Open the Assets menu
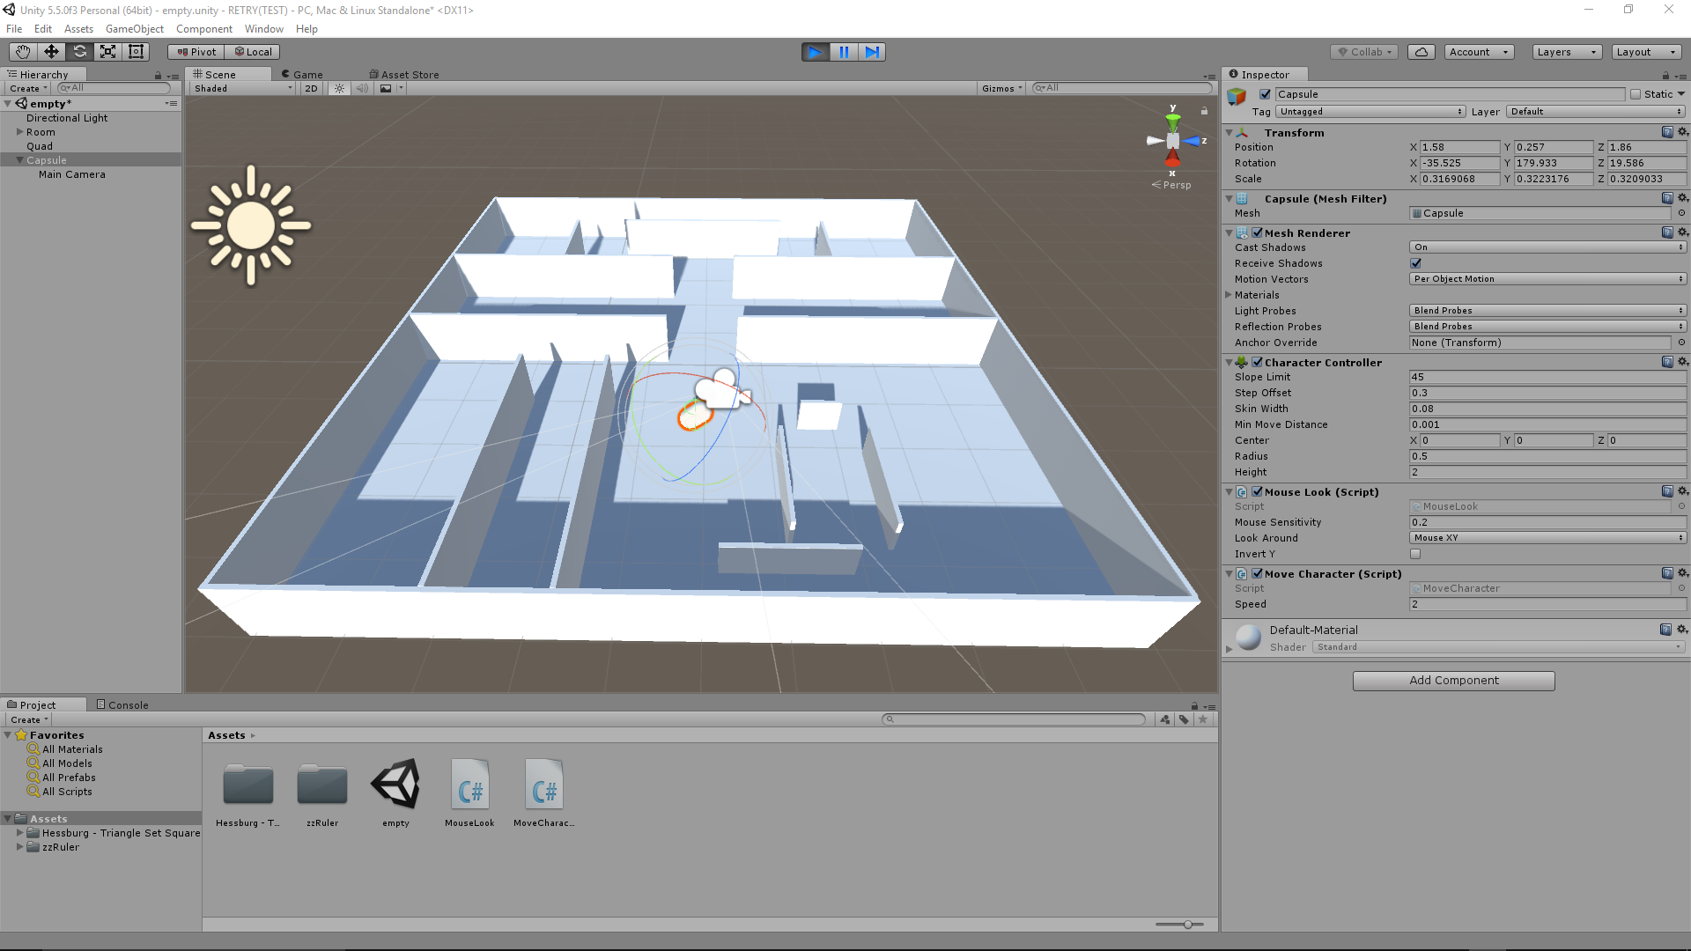Image resolution: width=1691 pixels, height=951 pixels. click(78, 29)
